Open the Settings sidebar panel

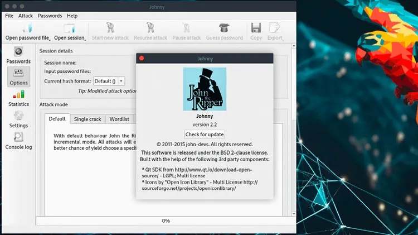tap(18, 118)
